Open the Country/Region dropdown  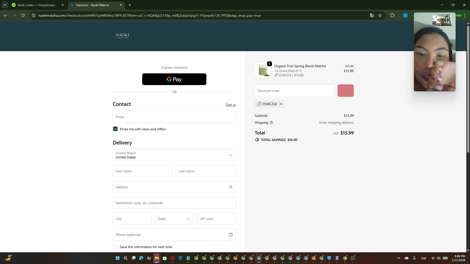(174, 155)
